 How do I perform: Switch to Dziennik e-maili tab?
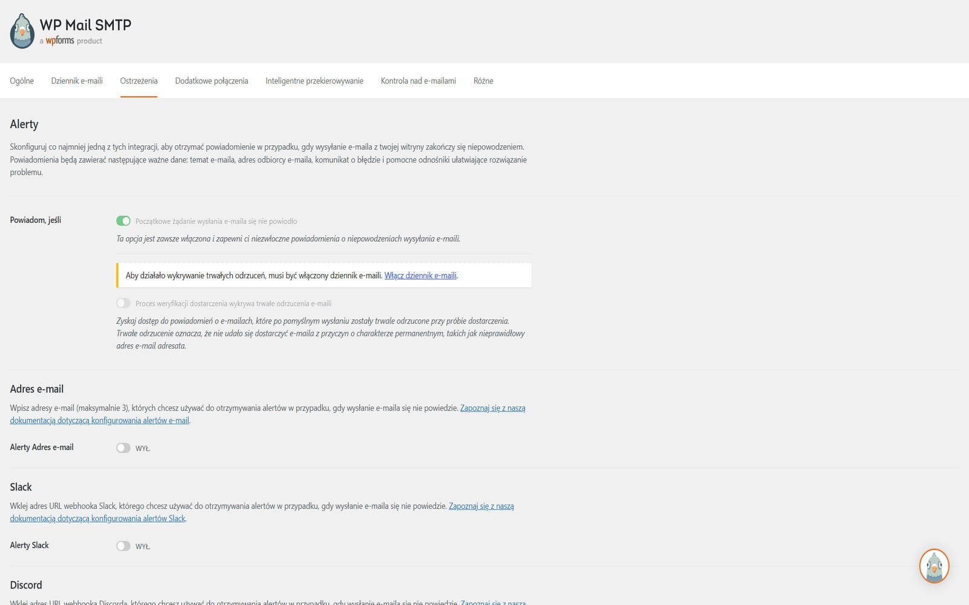click(77, 80)
